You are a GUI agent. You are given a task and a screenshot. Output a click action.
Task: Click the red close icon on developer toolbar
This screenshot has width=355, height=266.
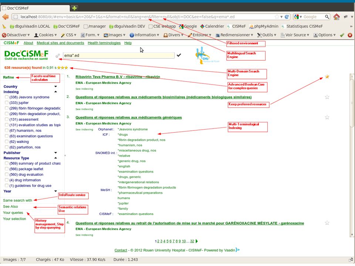[350, 35]
